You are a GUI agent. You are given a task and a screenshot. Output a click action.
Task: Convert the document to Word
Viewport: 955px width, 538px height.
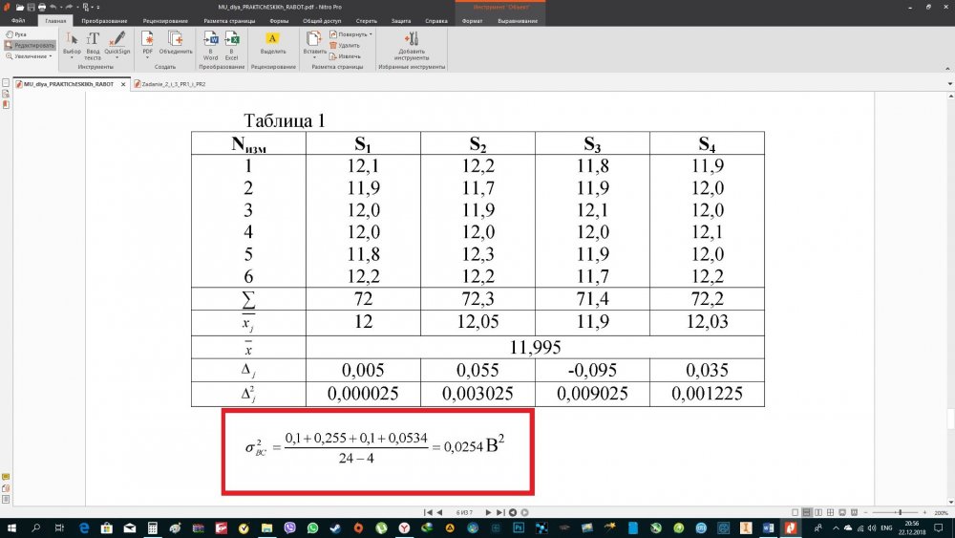click(211, 45)
